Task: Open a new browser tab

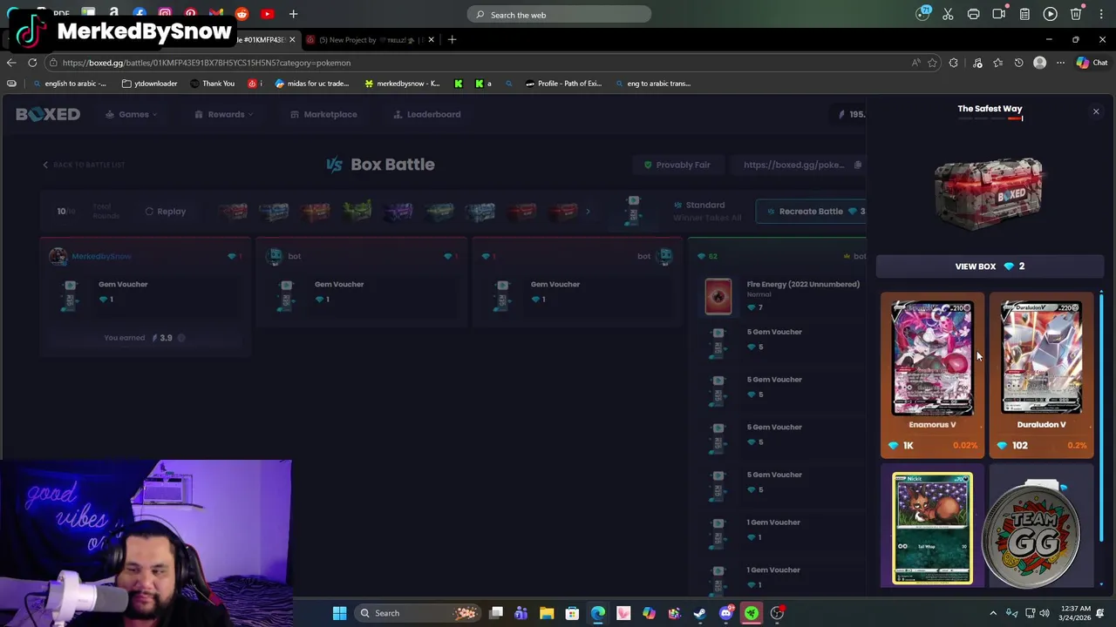Action: (x=452, y=39)
